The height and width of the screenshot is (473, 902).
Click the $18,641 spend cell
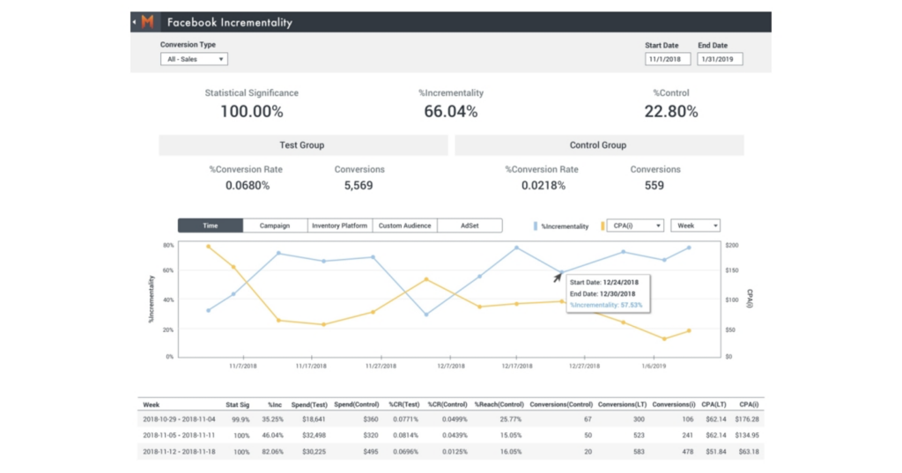point(314,419)
